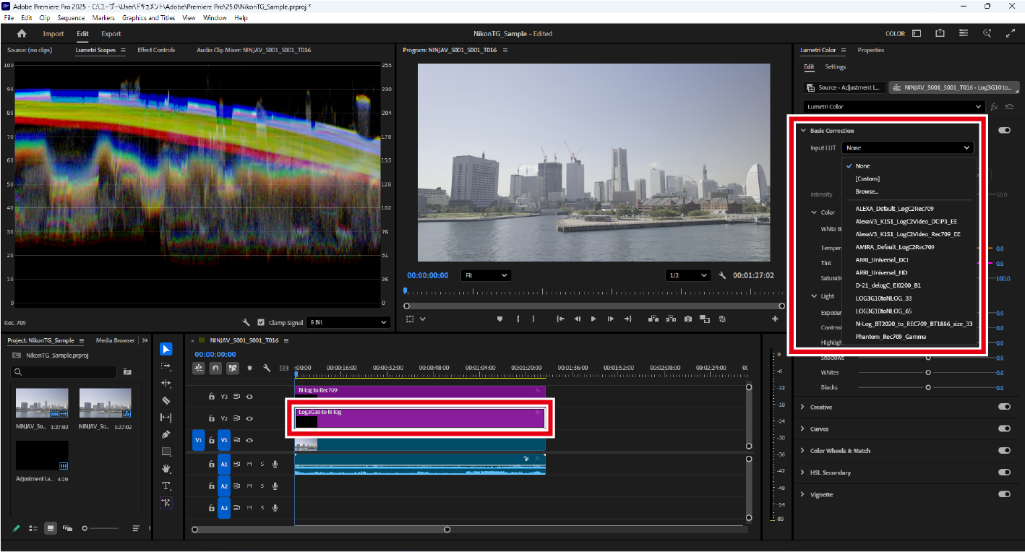
Task: Expand the Creative section
Action: click(x=802, y=407)
